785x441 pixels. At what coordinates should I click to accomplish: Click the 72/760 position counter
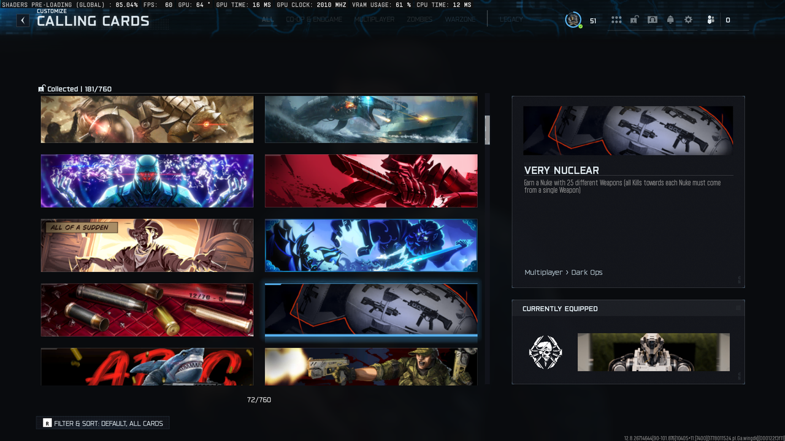pyautogui.click(x=259, y=400)
